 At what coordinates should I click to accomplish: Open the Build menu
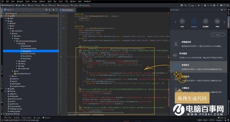click(50, 1)
